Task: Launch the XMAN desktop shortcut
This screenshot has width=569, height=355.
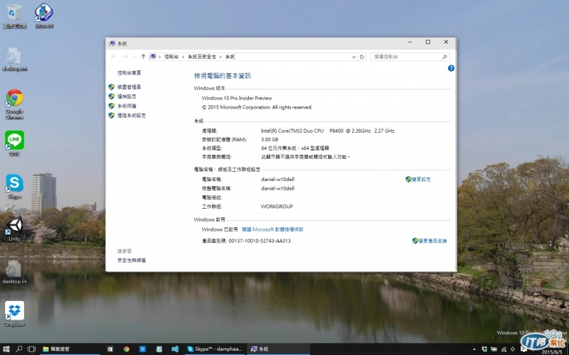Action: coord(44,16)
